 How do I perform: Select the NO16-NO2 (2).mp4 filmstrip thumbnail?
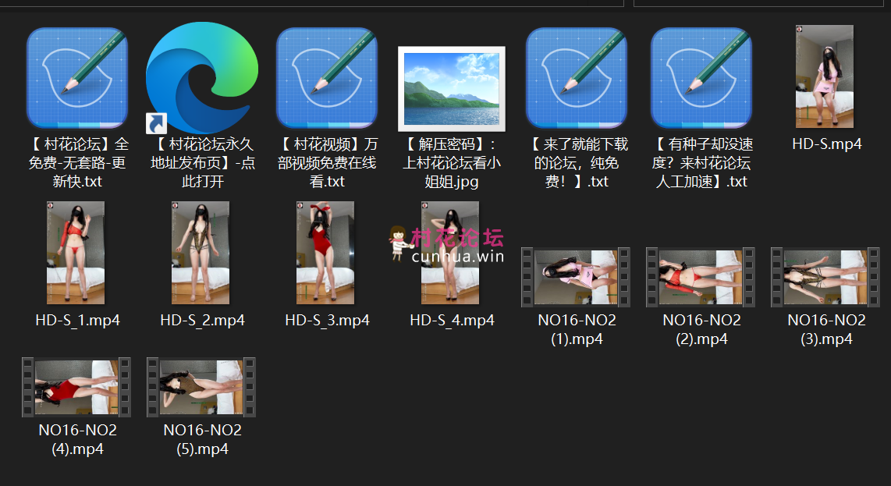[701, 278]
